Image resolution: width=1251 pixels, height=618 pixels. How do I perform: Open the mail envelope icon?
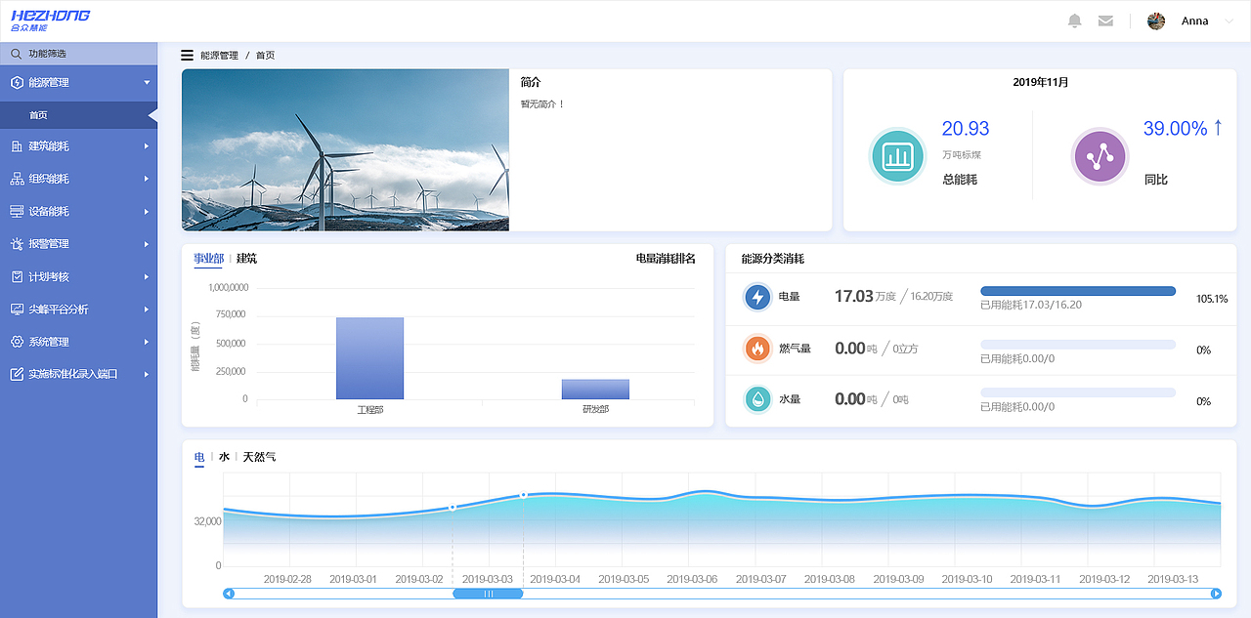click(x=1105, y=21)
